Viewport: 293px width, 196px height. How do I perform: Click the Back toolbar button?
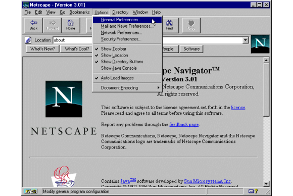click(x=34, y=25)
